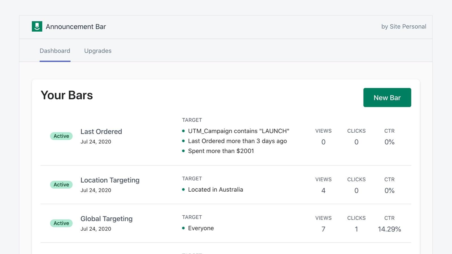Click the by Site Personal text
Image resolution: width=452 pixels, height=254 pixels.
click(x=403, y=27)
